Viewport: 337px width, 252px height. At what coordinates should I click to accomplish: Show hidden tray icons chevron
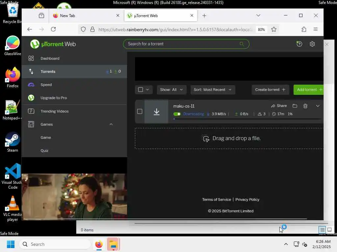point(286,244)
